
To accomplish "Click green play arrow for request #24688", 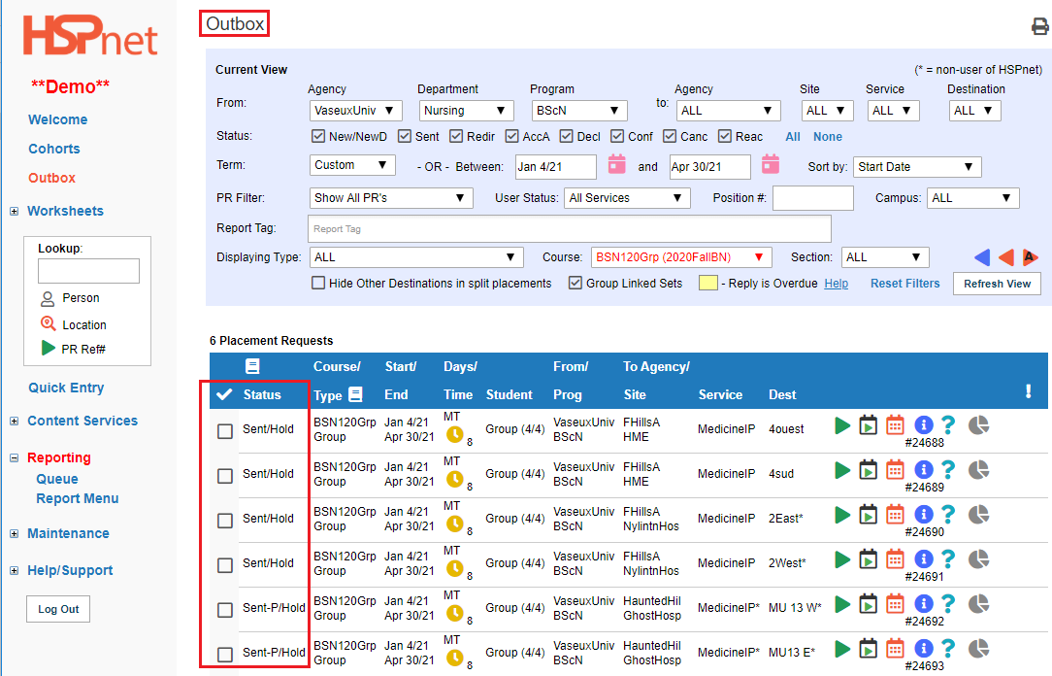I will 842,425.
